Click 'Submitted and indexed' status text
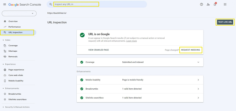Screen dimensions: 236x111 pos(133,62)
